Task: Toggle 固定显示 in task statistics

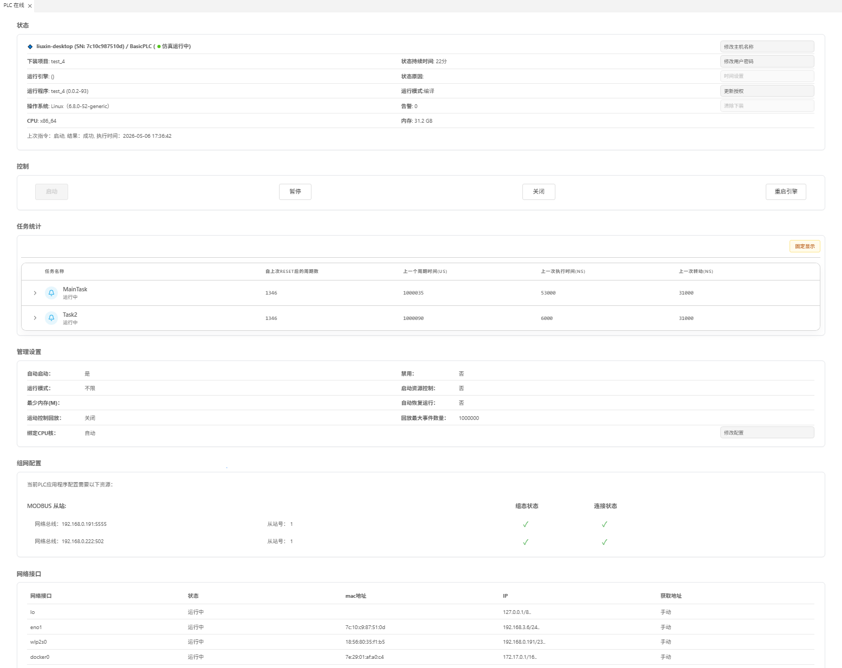Action: (x=805, y=246)
